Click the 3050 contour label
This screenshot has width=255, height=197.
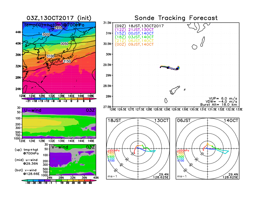pos(64,43)
